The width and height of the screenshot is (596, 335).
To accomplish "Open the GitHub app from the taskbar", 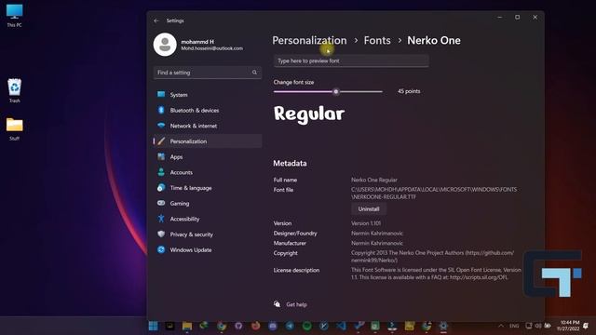I will click(x=238, y=326).
